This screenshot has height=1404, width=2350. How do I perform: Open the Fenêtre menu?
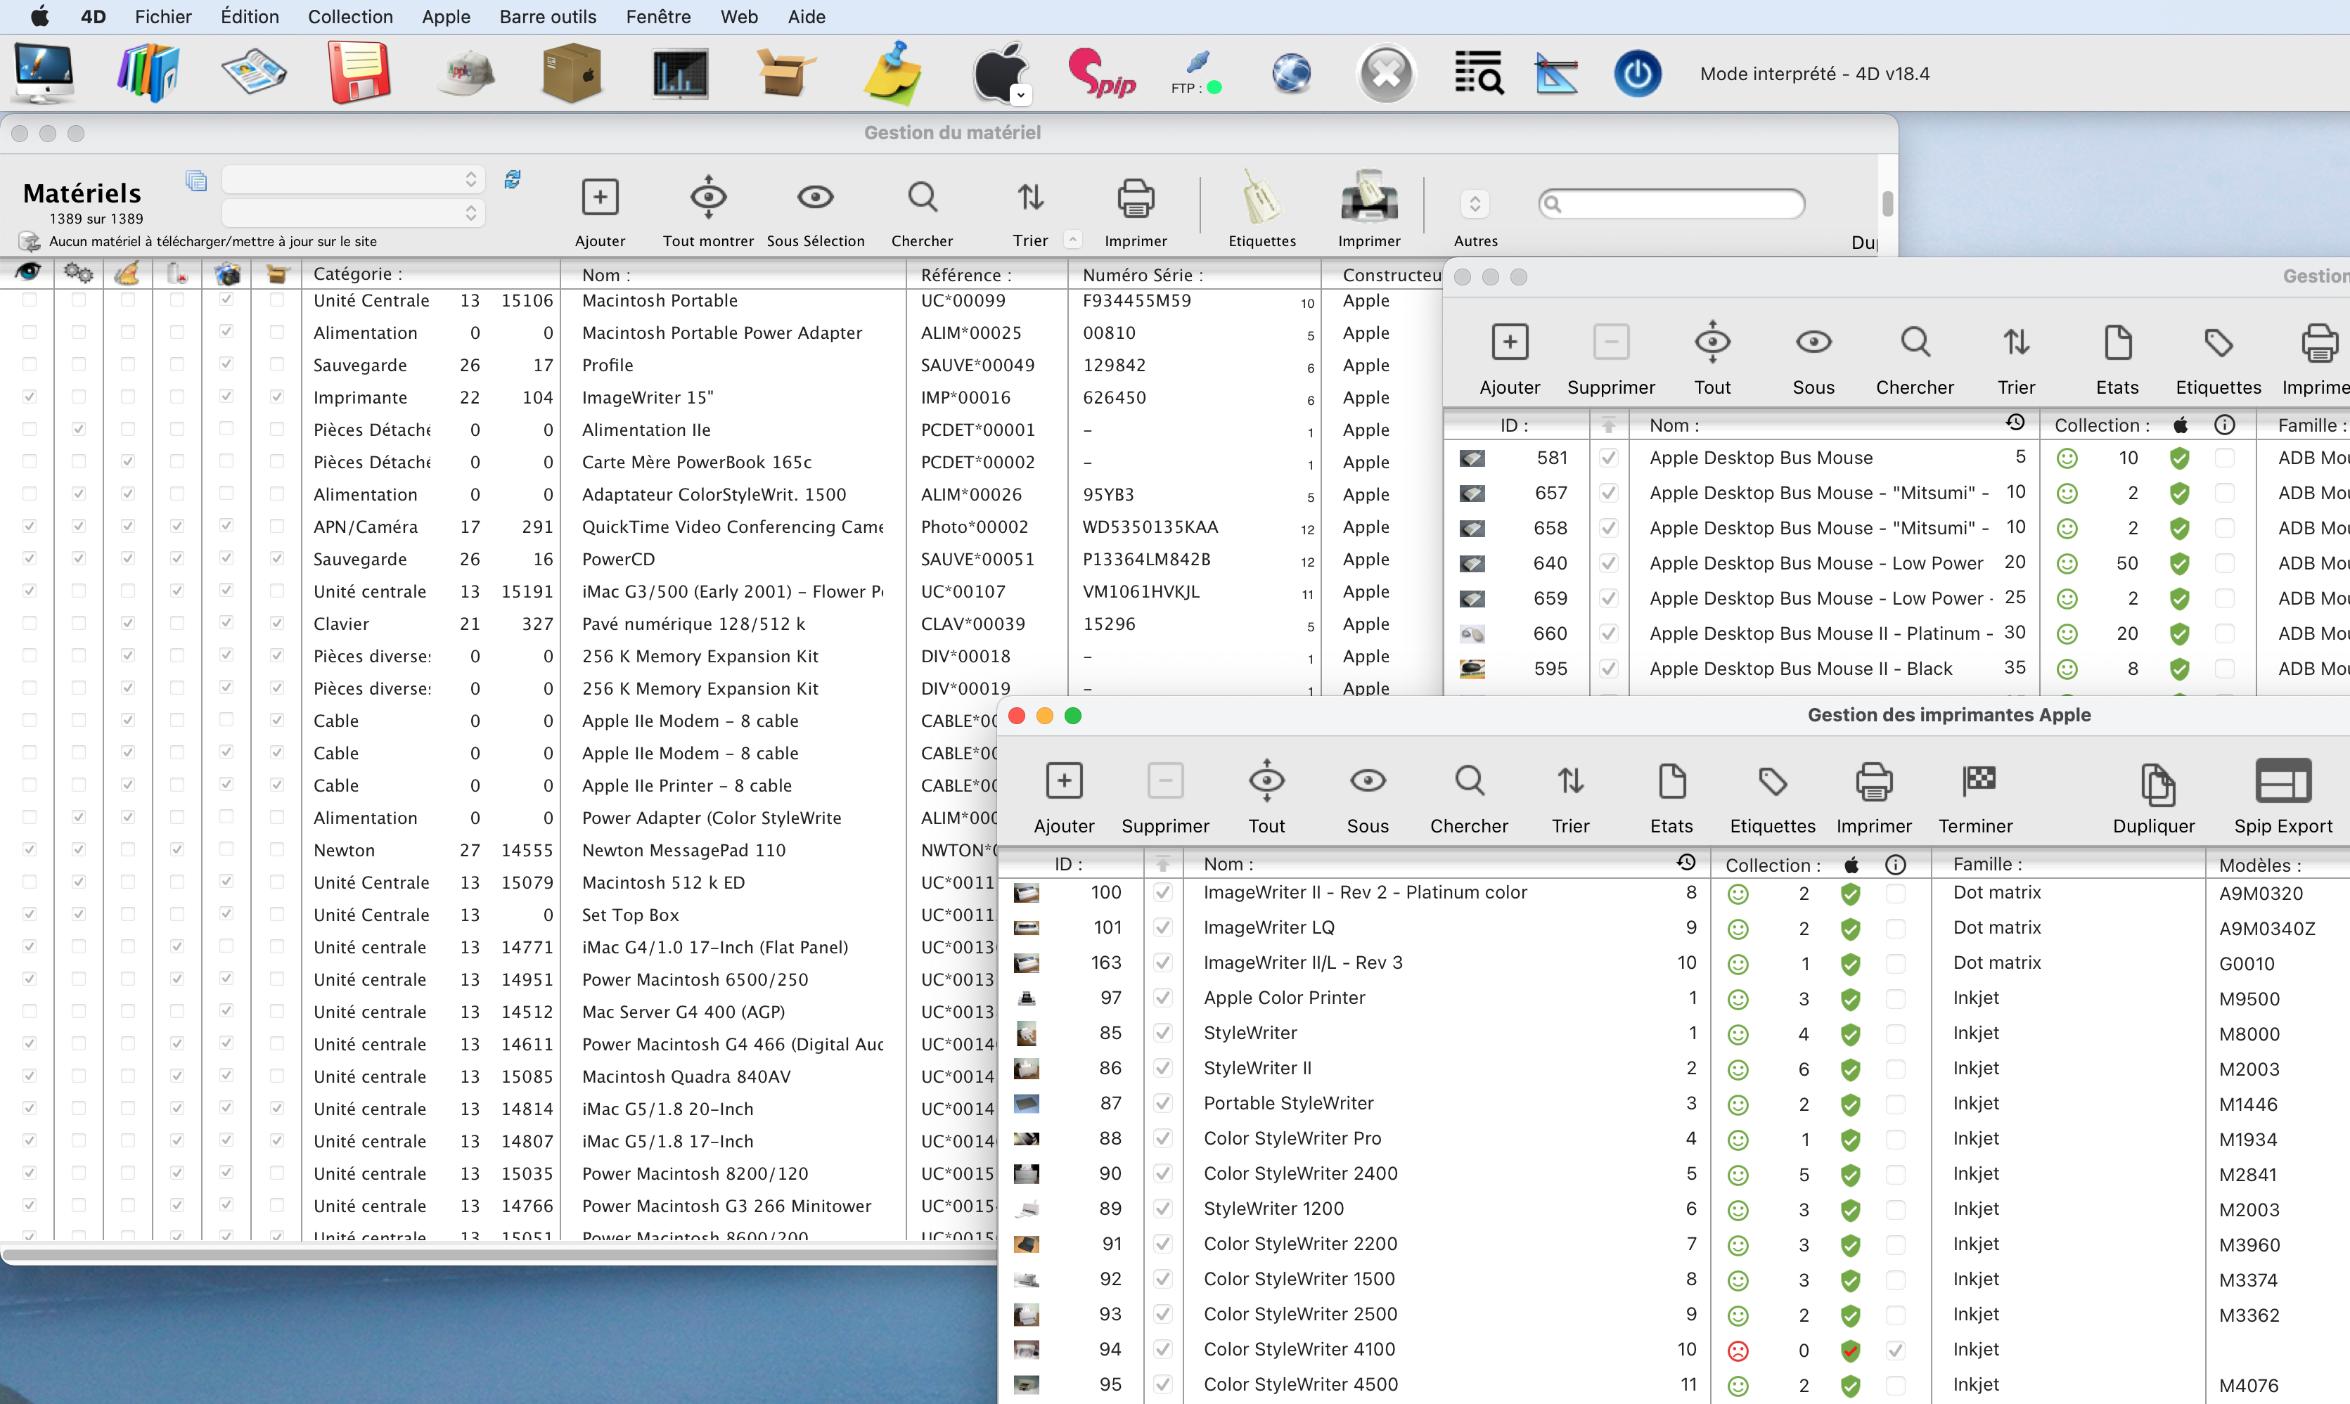[x=658, y=16]
